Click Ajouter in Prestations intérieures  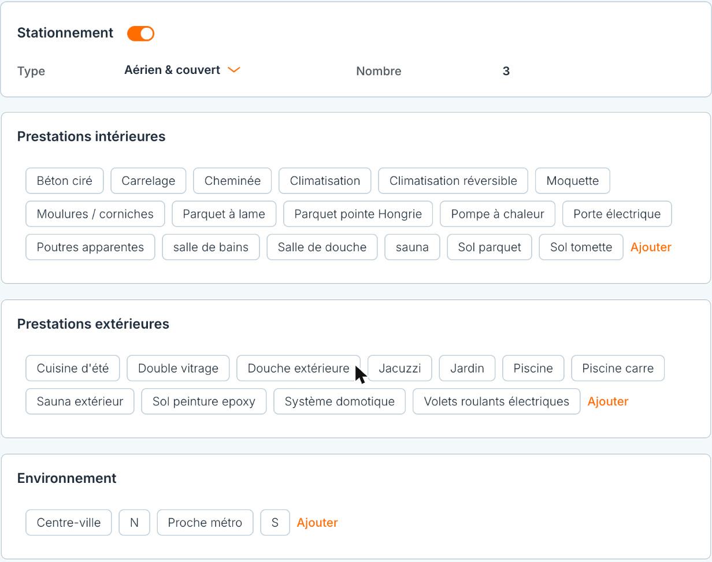point(651,247)
